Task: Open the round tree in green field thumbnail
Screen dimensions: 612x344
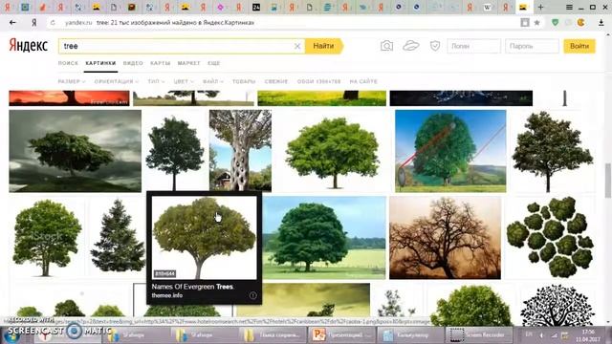Action: click(x=324, y=238)
